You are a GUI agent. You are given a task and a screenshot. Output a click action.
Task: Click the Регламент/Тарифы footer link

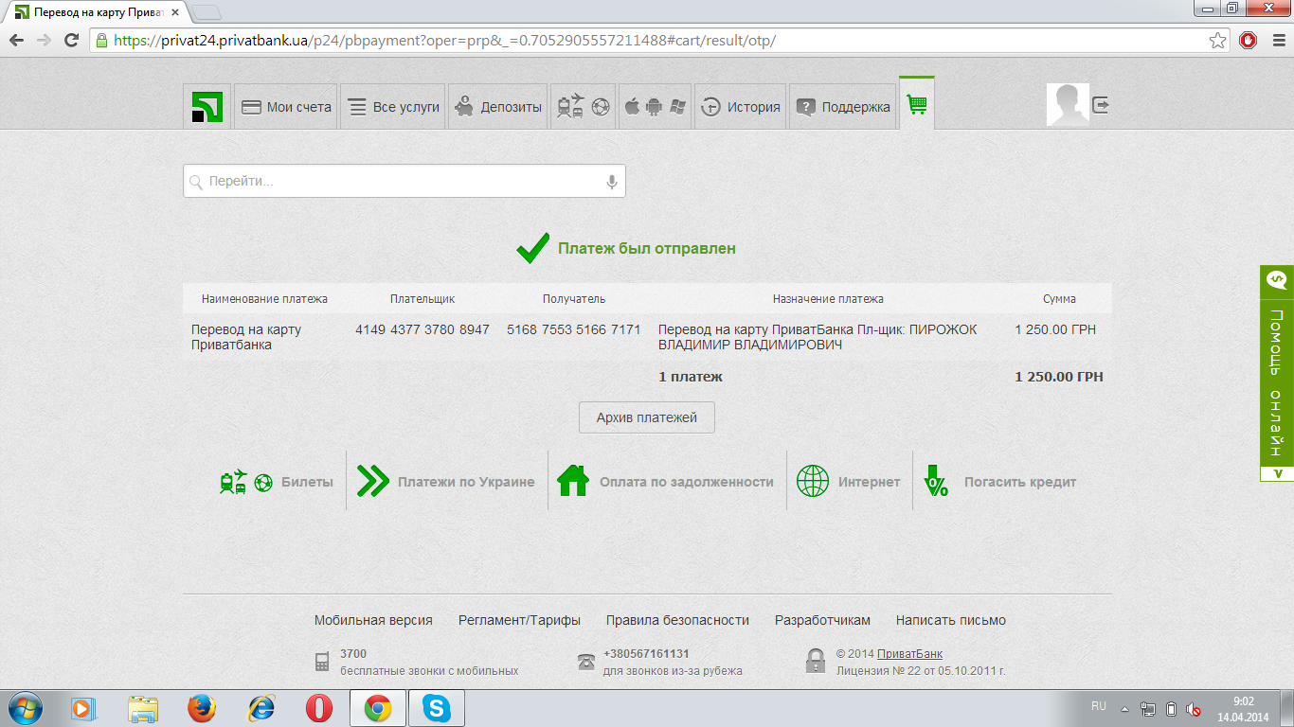[519, 620]
